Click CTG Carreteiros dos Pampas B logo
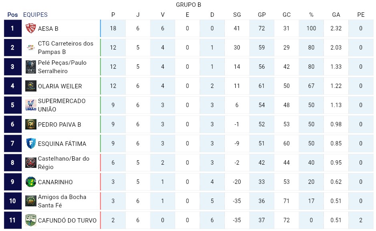 click(31, 48)
